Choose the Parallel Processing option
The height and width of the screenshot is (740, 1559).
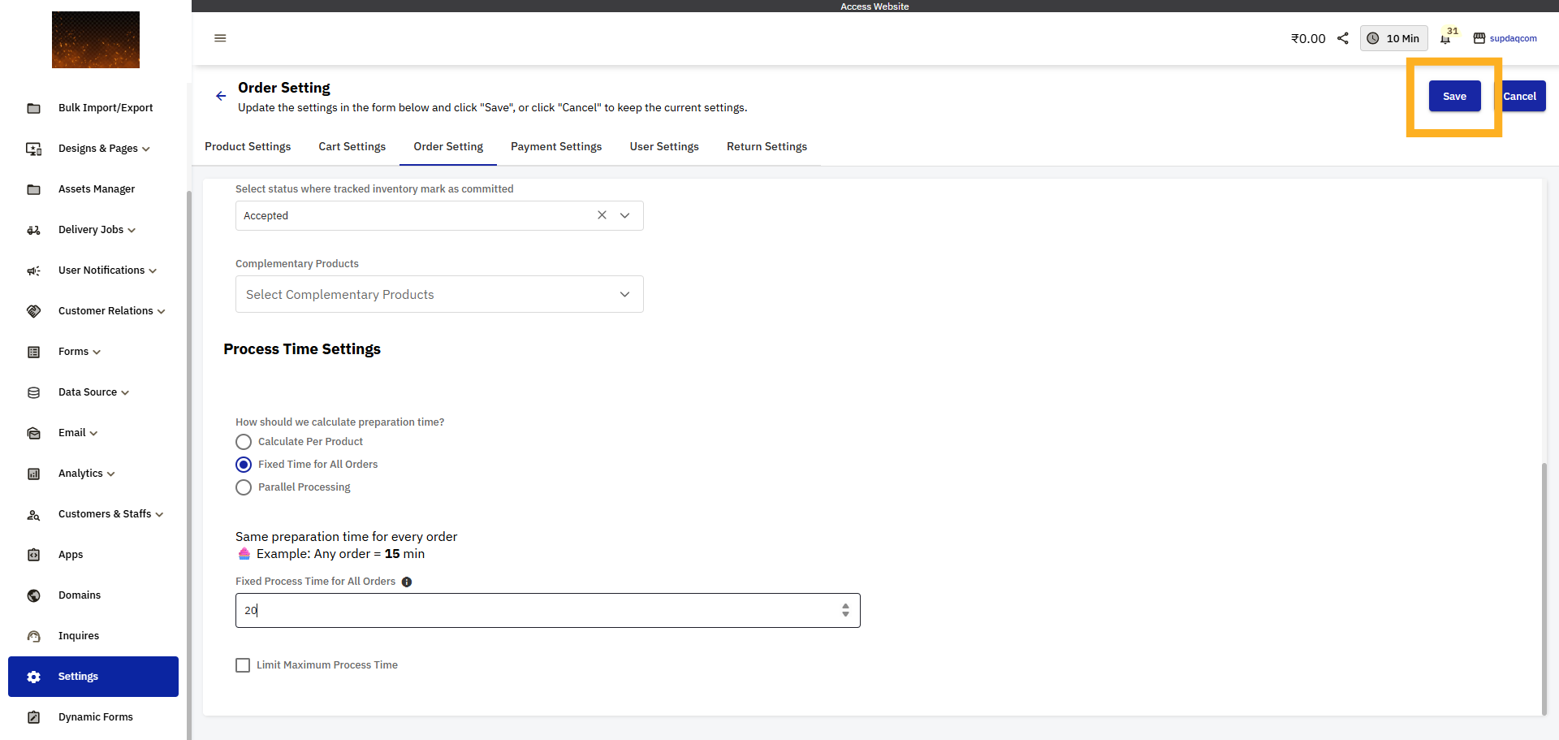pyautogui.click(x=244, y=487)
